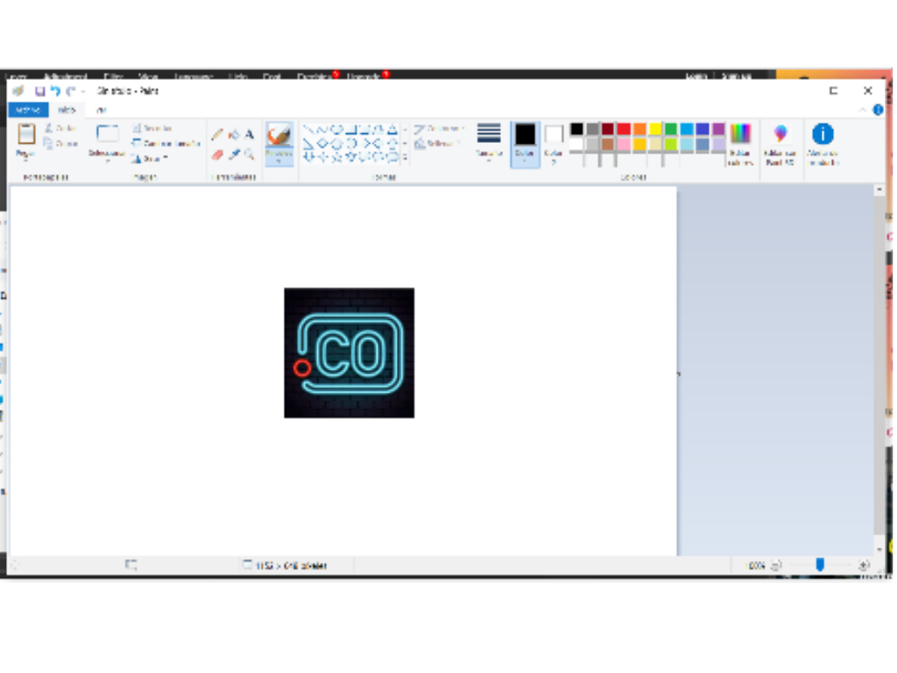Select the Fill with color tool
The image size is (897, 673).
coord(233,134)
